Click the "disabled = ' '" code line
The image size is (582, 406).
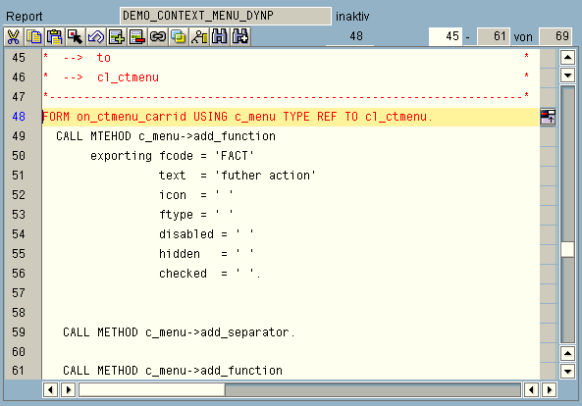pyautogui.click(x=207, y=234)
